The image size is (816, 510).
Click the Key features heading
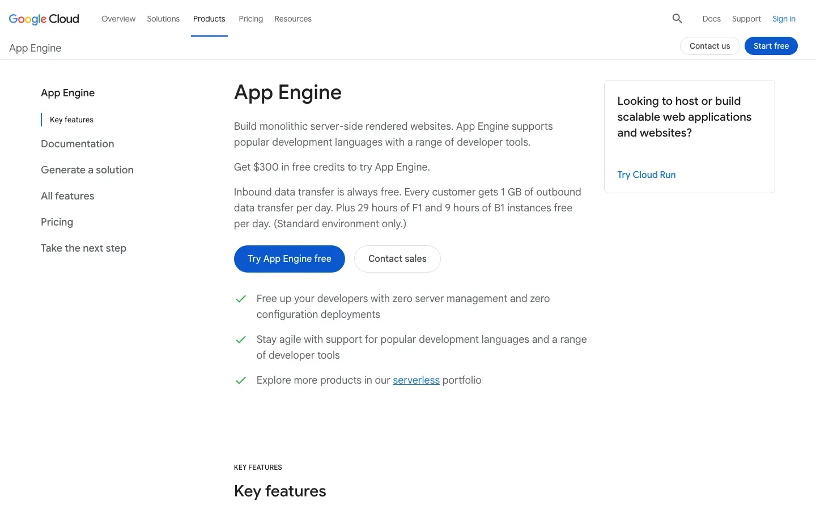[x=280, y=491]
